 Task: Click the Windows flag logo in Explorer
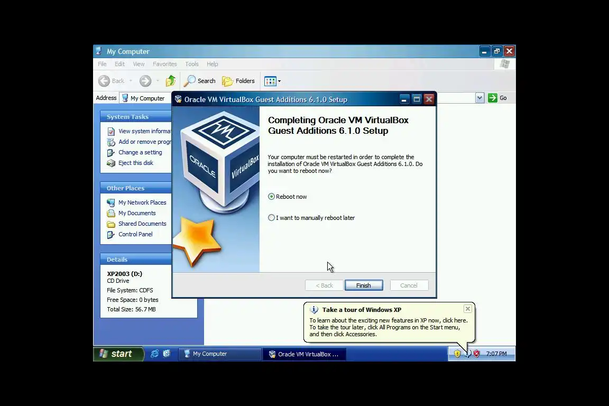pos(504,64)
